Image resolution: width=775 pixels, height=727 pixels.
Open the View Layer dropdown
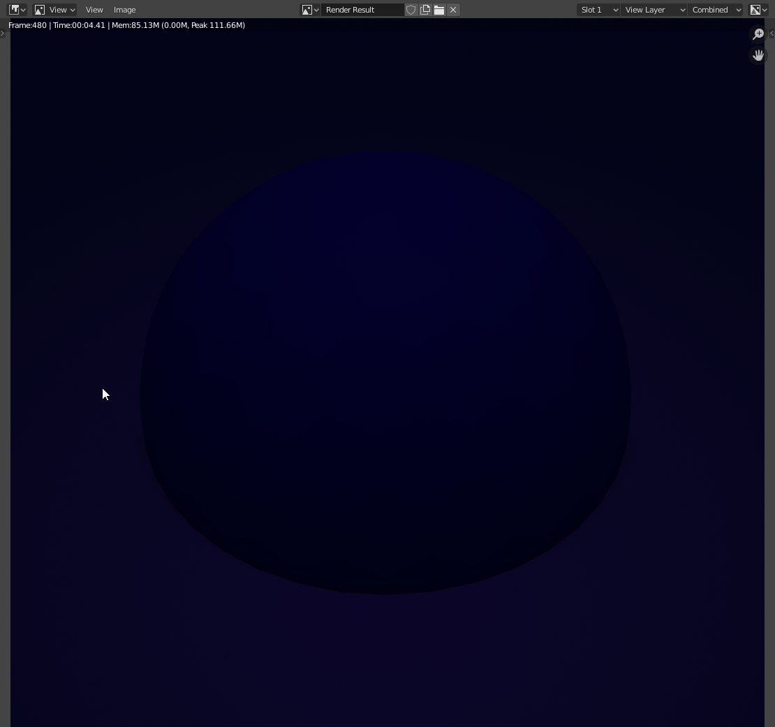[x=654, y=10]
